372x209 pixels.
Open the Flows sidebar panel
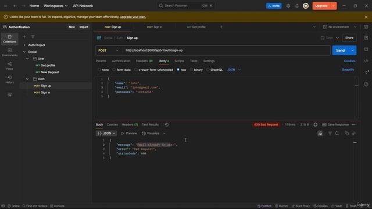[x=9, y=66]
